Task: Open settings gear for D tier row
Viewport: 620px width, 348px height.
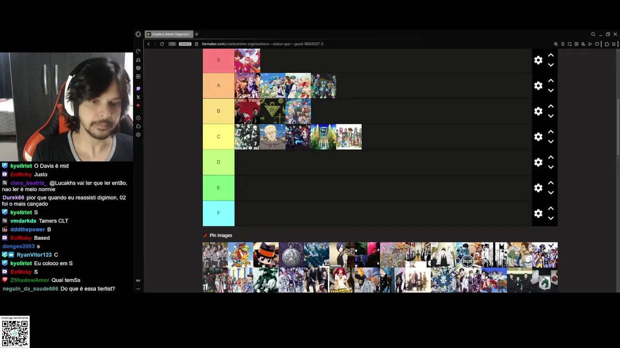Action: pos(538,162)
